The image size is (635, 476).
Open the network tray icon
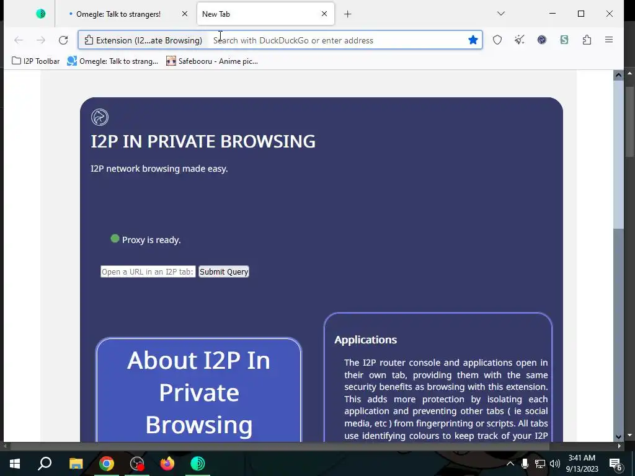click(x=540, y=464)
